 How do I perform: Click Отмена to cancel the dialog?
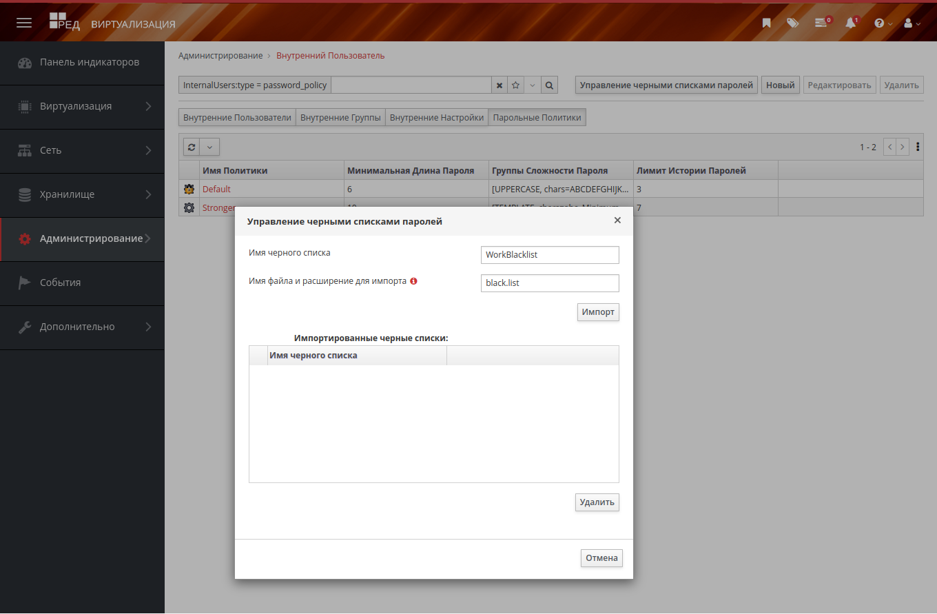(x=601, y=557)
